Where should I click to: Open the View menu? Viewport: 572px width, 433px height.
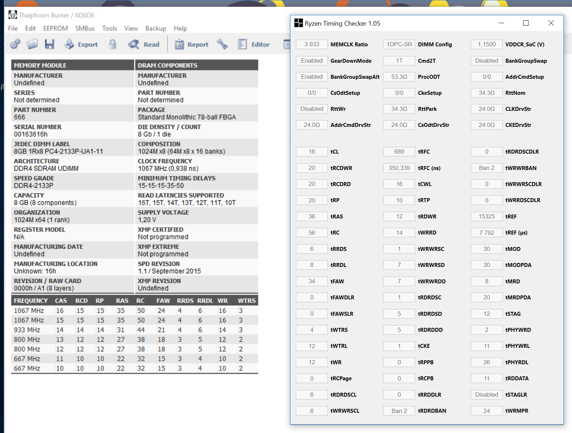pos(131,29)
